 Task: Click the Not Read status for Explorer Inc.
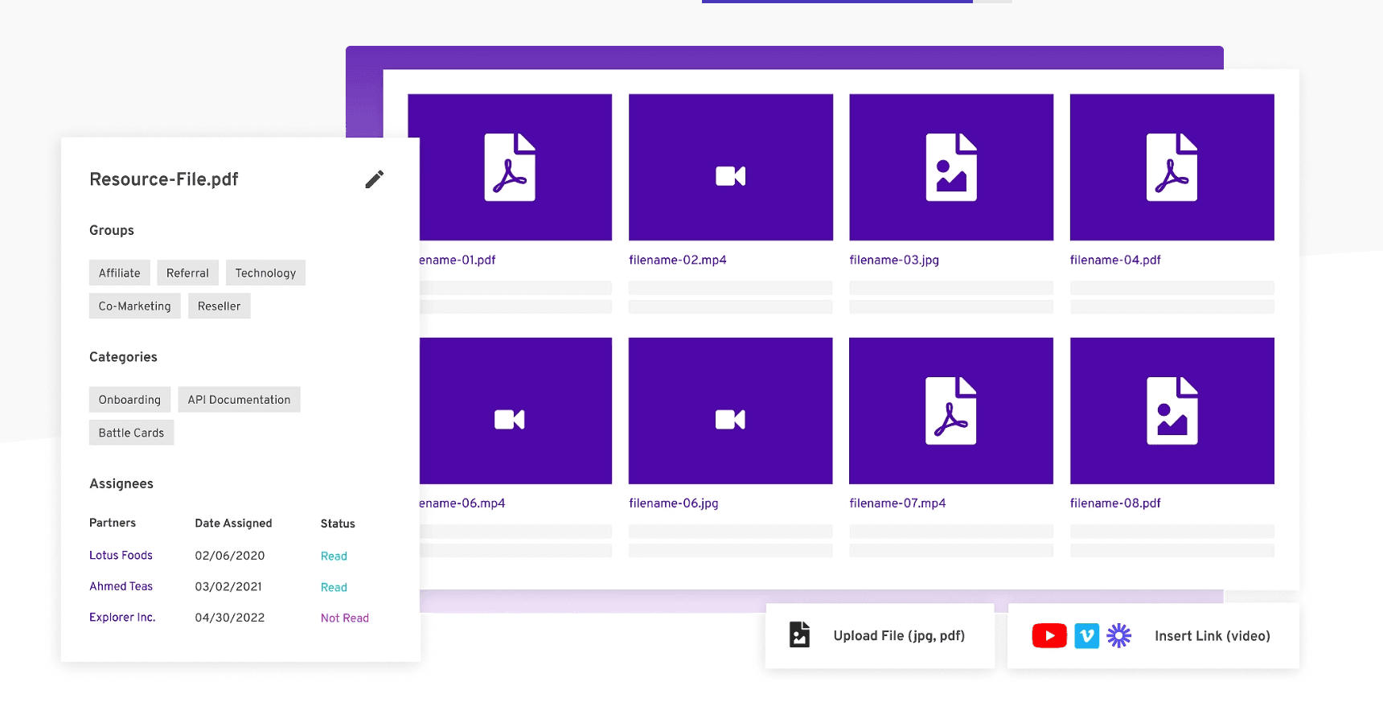(345, 618)
